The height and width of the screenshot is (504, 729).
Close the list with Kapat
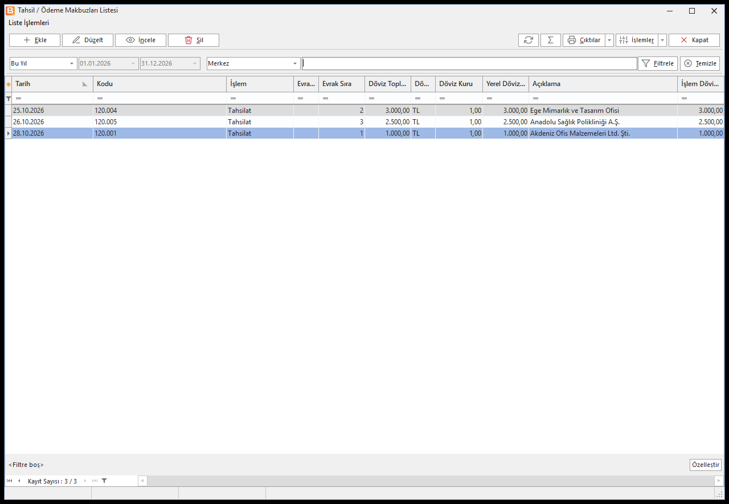pyautogui.click(x=694, y=40)
